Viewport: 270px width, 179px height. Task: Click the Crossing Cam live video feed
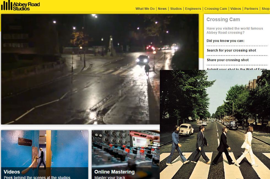pyautogui.click(x=100, y=69)
